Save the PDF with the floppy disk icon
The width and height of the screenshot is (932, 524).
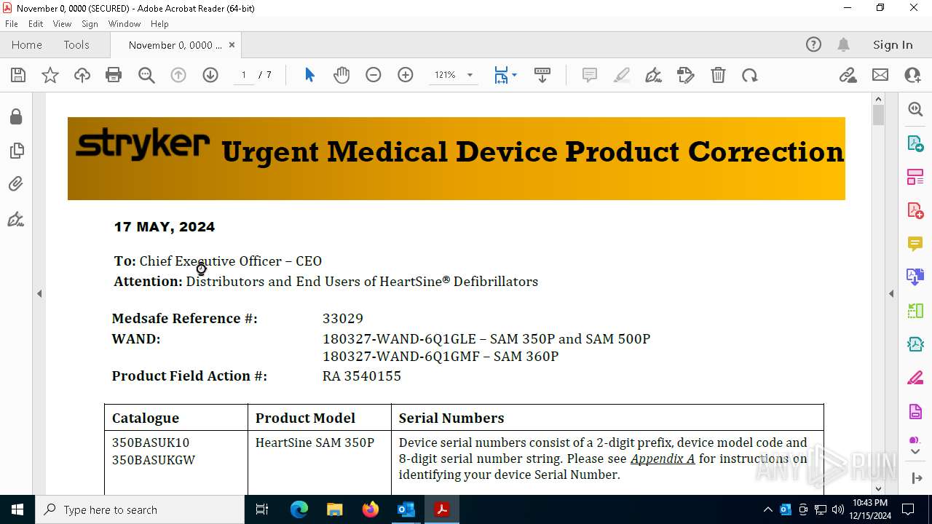(18, 75)
